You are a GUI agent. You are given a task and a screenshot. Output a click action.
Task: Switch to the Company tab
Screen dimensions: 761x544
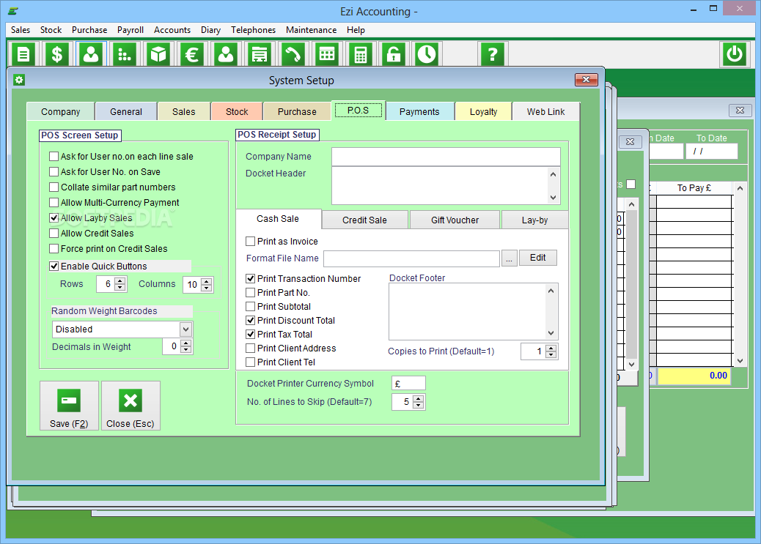(x=60, y=112)
